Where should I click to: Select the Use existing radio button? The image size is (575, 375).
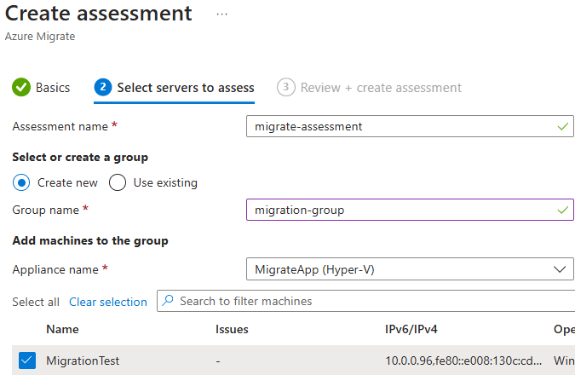[x=118, y=182]
